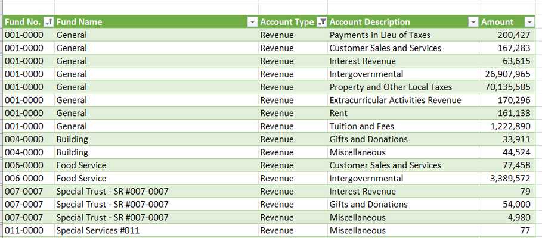Click the Rent description cell
The height and width of the screenshot is (238, 542).
pos(403,113)
